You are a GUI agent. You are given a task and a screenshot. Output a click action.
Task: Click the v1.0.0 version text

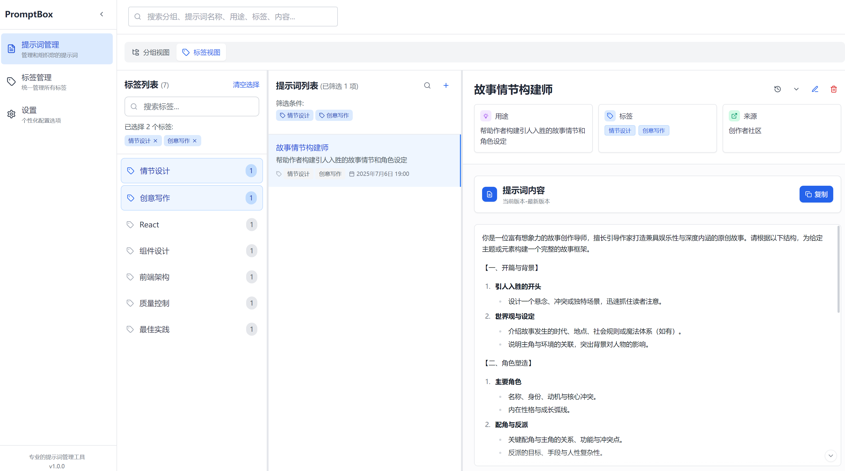coord(57,466)
